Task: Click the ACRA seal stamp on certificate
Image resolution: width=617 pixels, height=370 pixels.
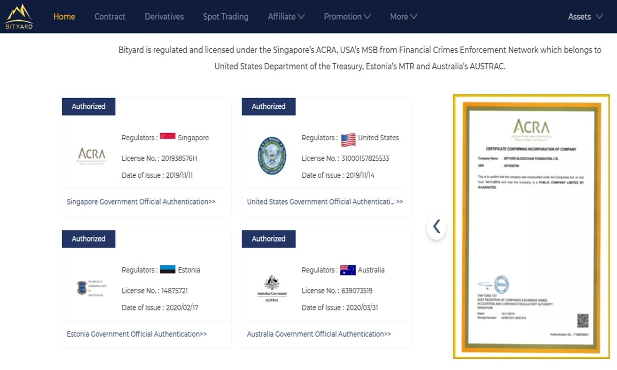Action: pyautogui.click(x=501, y=285)
